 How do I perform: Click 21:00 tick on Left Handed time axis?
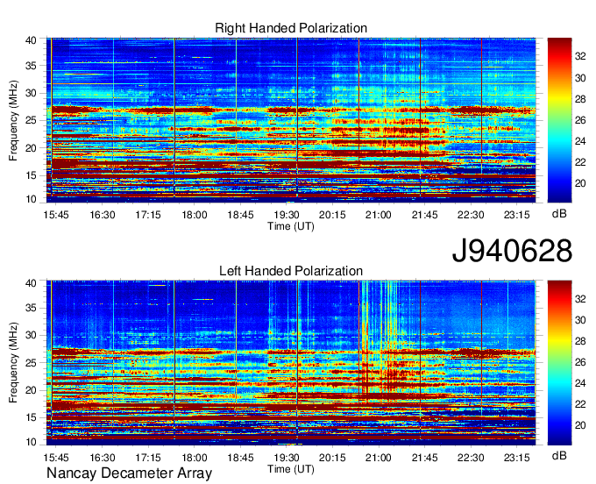tap(379, 458)
